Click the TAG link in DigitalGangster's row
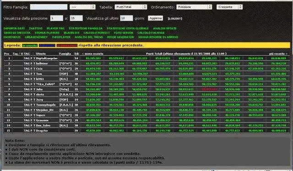Screen dimensions: 293x171 click(27, 58)
